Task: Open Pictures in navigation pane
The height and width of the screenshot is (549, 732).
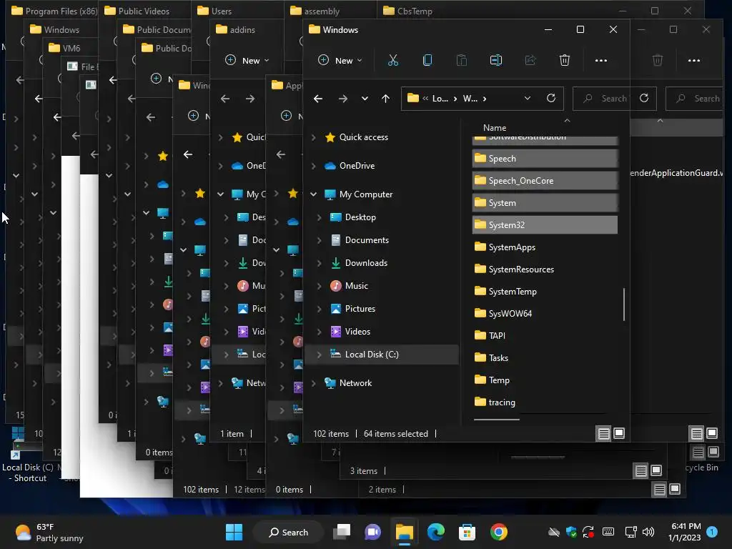Action: 360,309
